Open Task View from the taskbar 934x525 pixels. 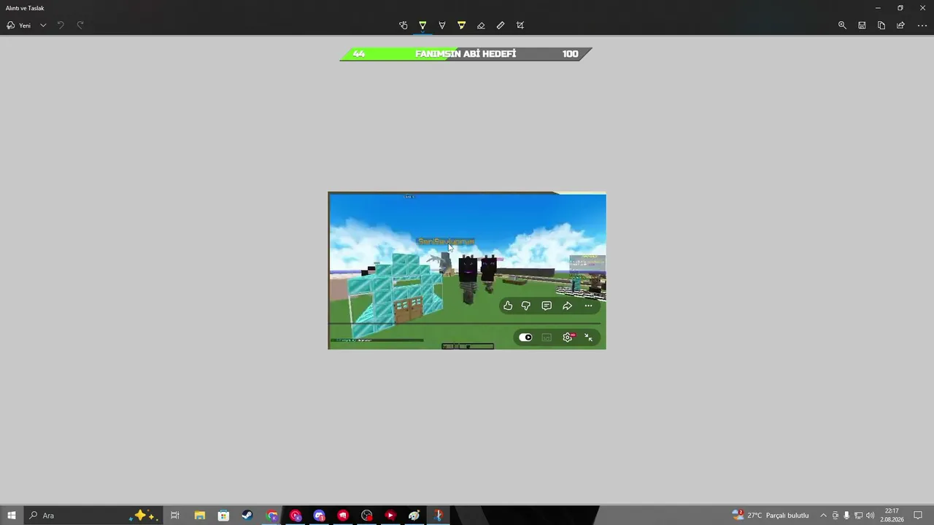point(175,516)
